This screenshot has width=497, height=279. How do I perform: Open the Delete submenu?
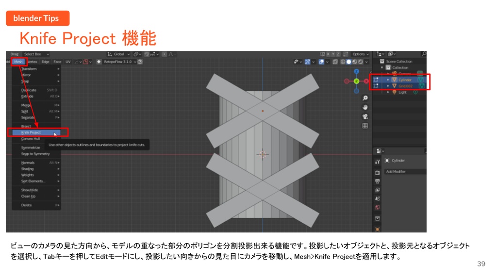point(36,205)
